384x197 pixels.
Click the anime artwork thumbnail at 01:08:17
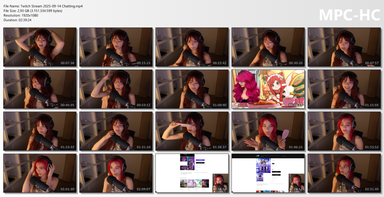[268, 89]
